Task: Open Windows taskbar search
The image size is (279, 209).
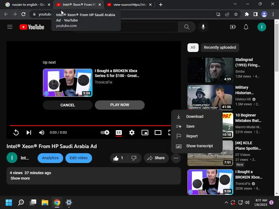Action: [x=21, y=202]
